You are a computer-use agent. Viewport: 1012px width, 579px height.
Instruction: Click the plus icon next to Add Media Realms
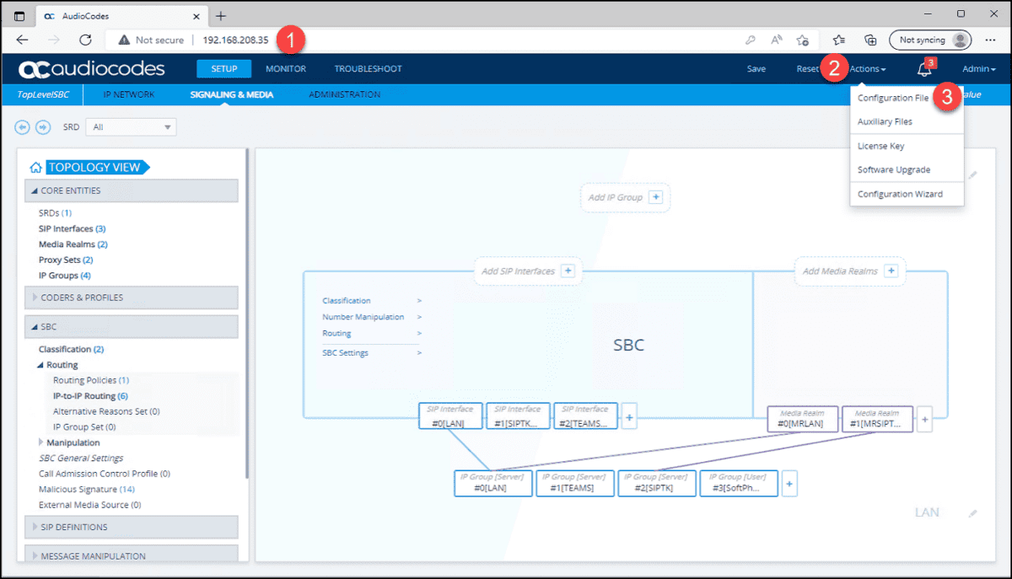tap(890, 271)
